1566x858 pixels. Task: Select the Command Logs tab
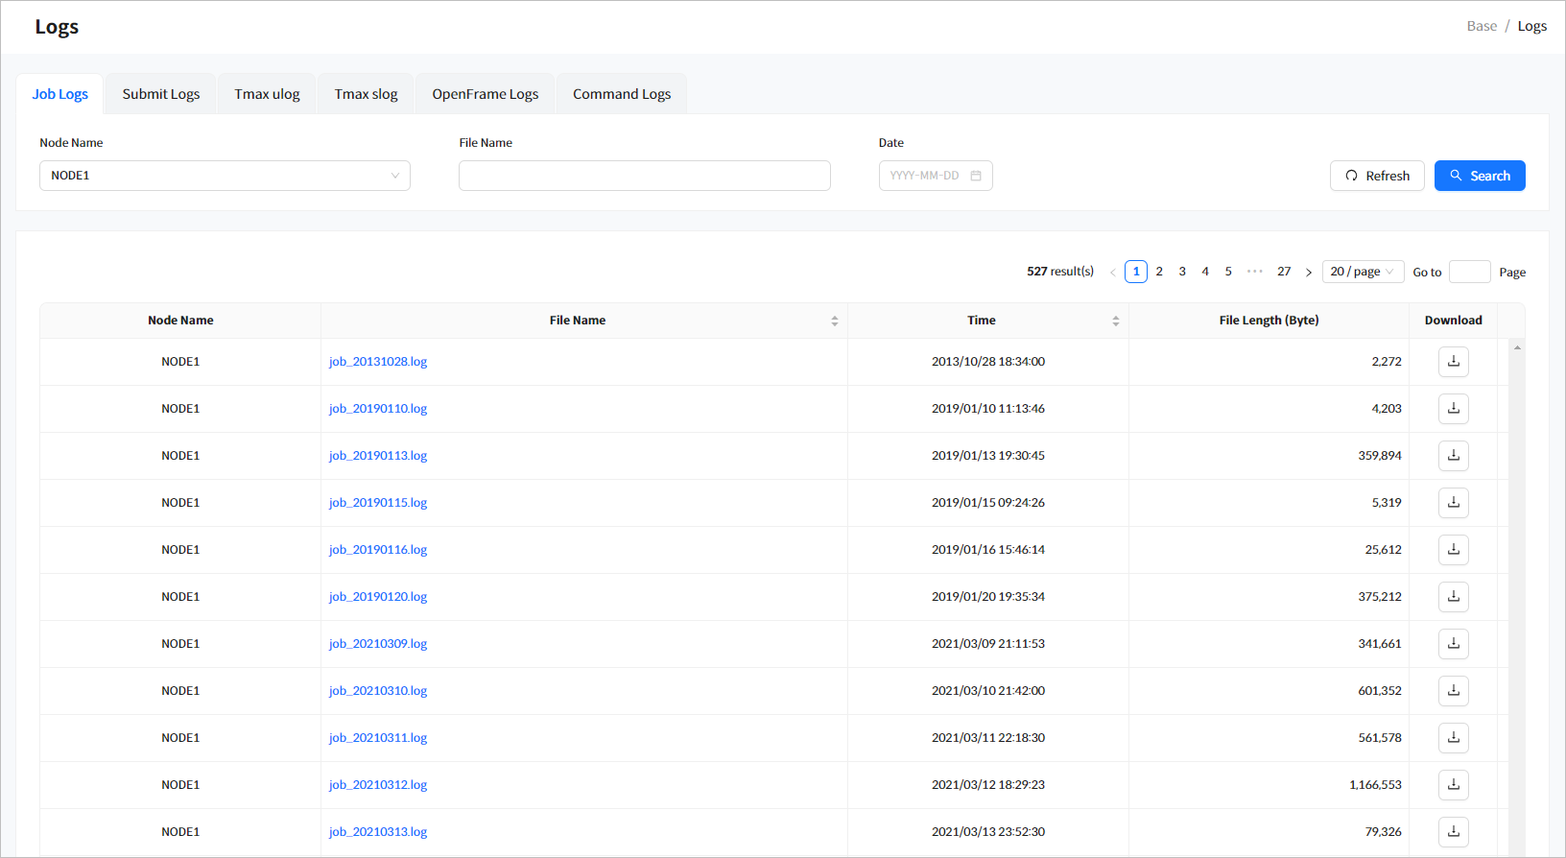click(622, 94)
